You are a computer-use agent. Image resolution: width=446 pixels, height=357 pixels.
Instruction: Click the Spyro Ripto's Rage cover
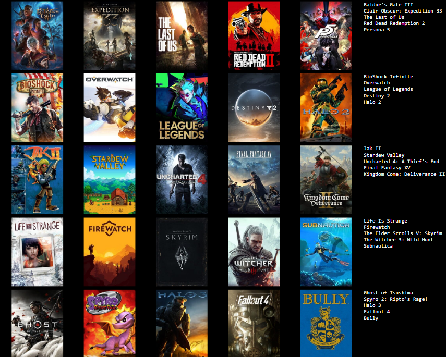point(110,324)
